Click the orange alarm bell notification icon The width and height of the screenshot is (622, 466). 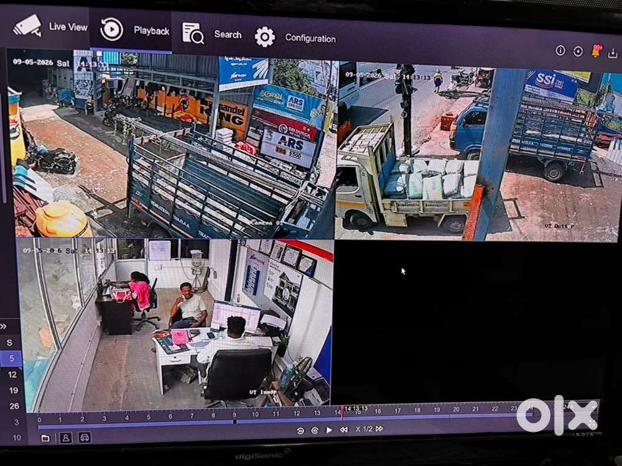[596, 52]
